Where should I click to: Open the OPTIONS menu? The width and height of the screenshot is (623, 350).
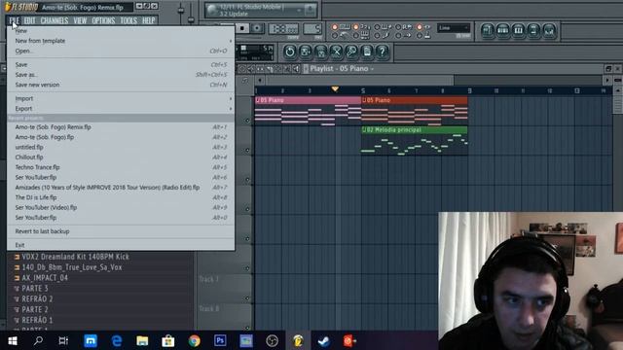click(103, 20)
